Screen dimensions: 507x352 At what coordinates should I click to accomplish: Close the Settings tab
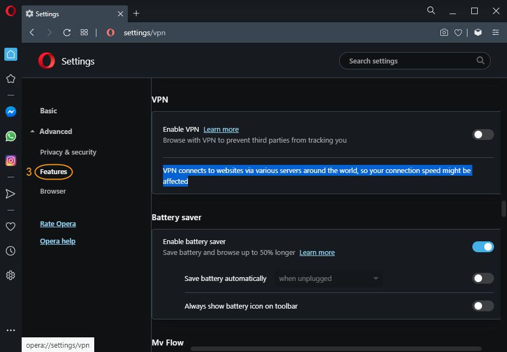point(120,14)
